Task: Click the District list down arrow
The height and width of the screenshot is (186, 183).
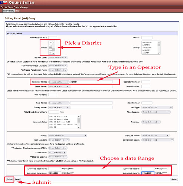Action: (53, 53)
